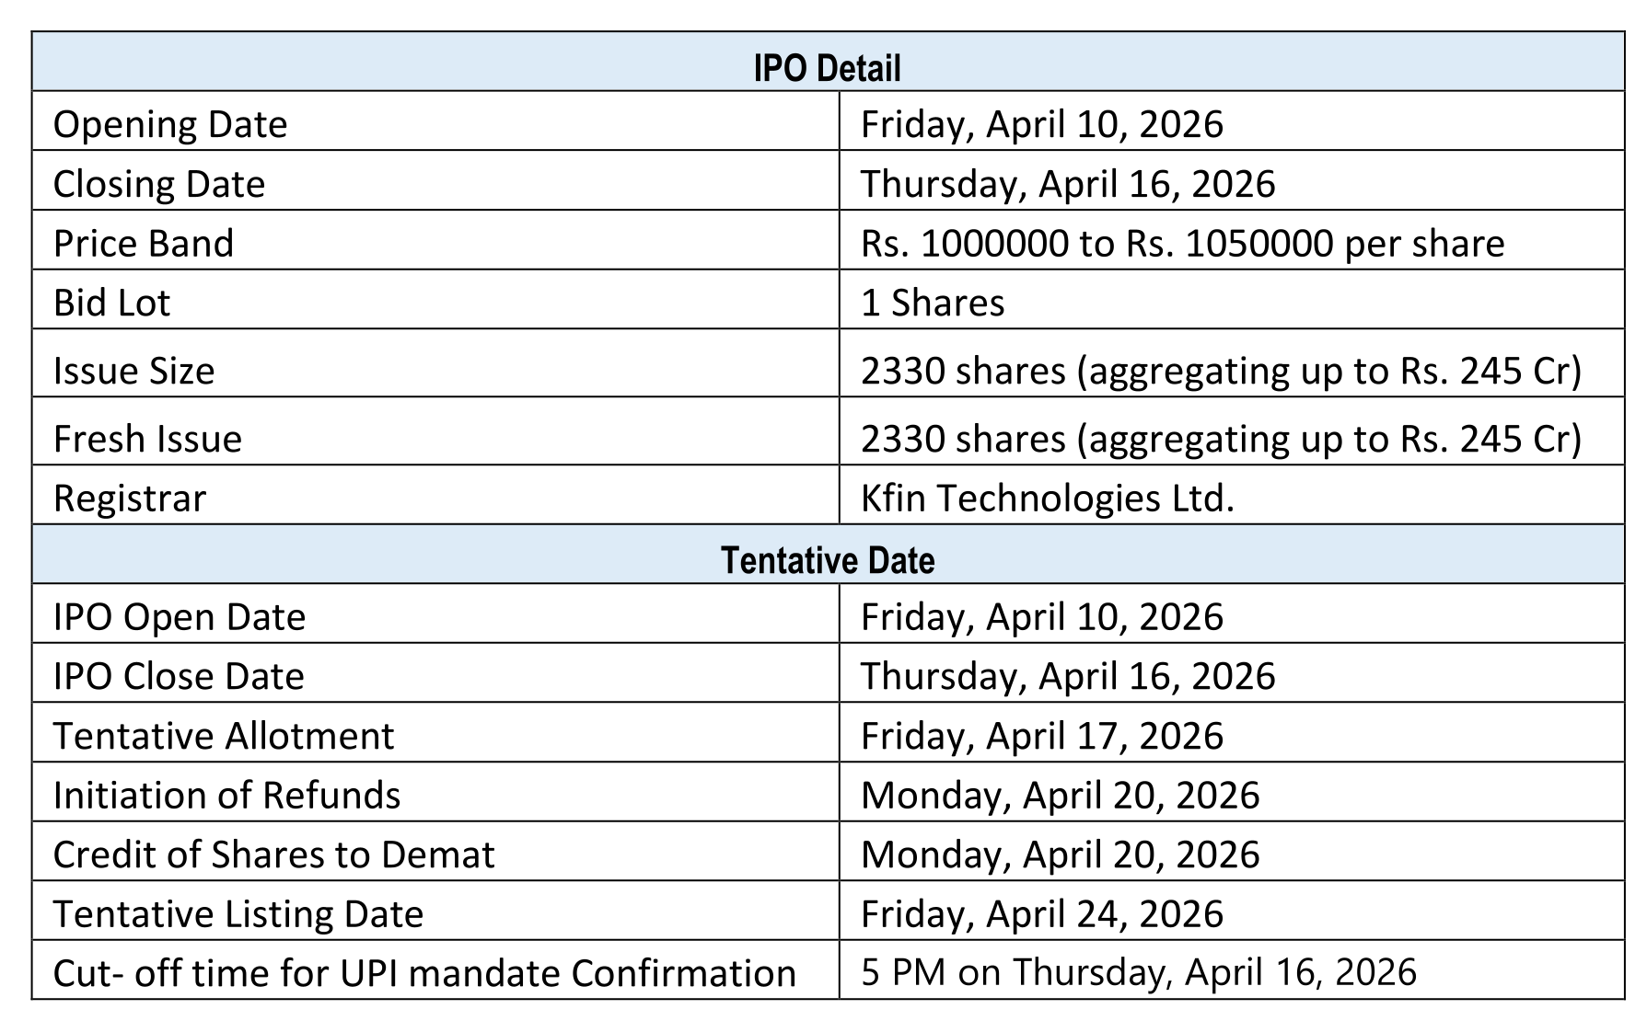This screenshot has width=1647, height=1032.
Task: Click the Fresh Issue label cell
Action: click(147, 439)
